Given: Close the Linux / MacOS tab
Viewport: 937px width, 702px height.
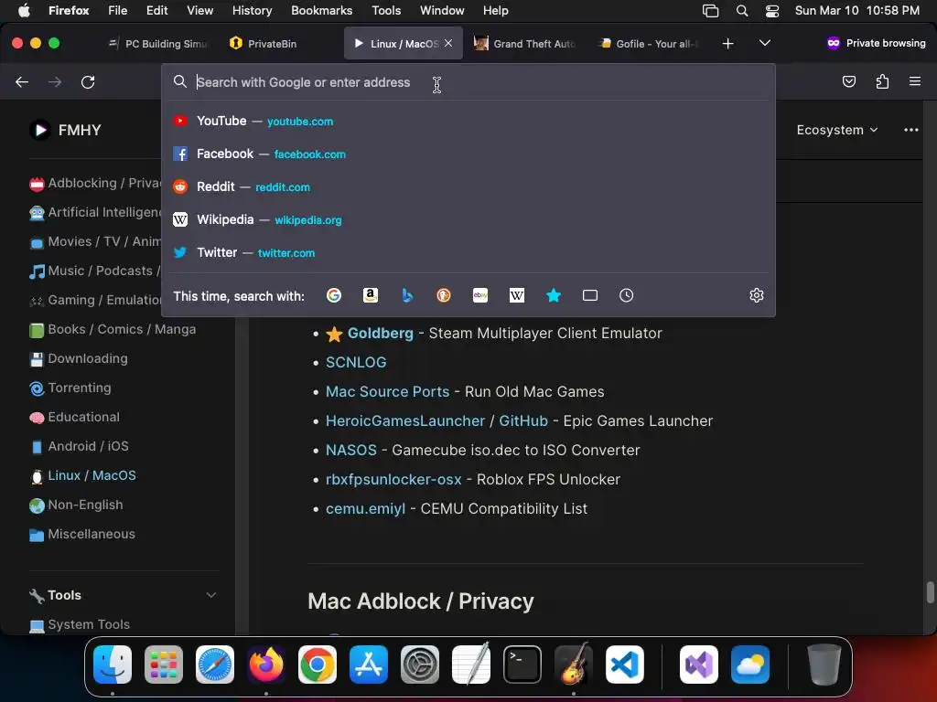Looking at the screenshot, I should pyautogui.click(x=448, y=43).
